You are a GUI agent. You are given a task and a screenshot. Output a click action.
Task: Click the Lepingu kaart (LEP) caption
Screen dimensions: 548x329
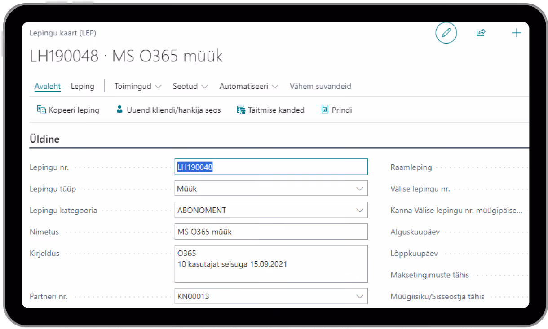coord(63,33)
